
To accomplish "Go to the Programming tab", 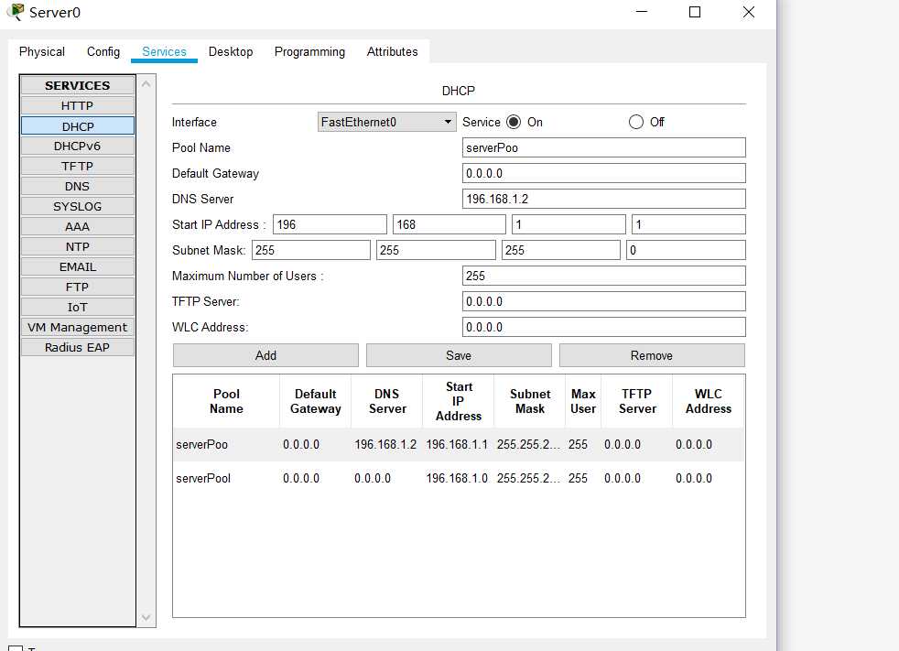I will click(309, 51).
